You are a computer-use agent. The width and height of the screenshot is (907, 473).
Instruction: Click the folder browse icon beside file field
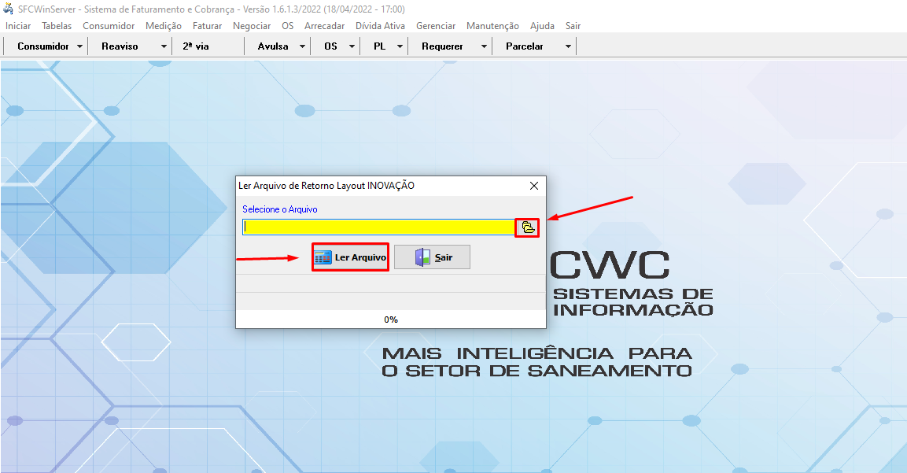click(x=528, y=227)
